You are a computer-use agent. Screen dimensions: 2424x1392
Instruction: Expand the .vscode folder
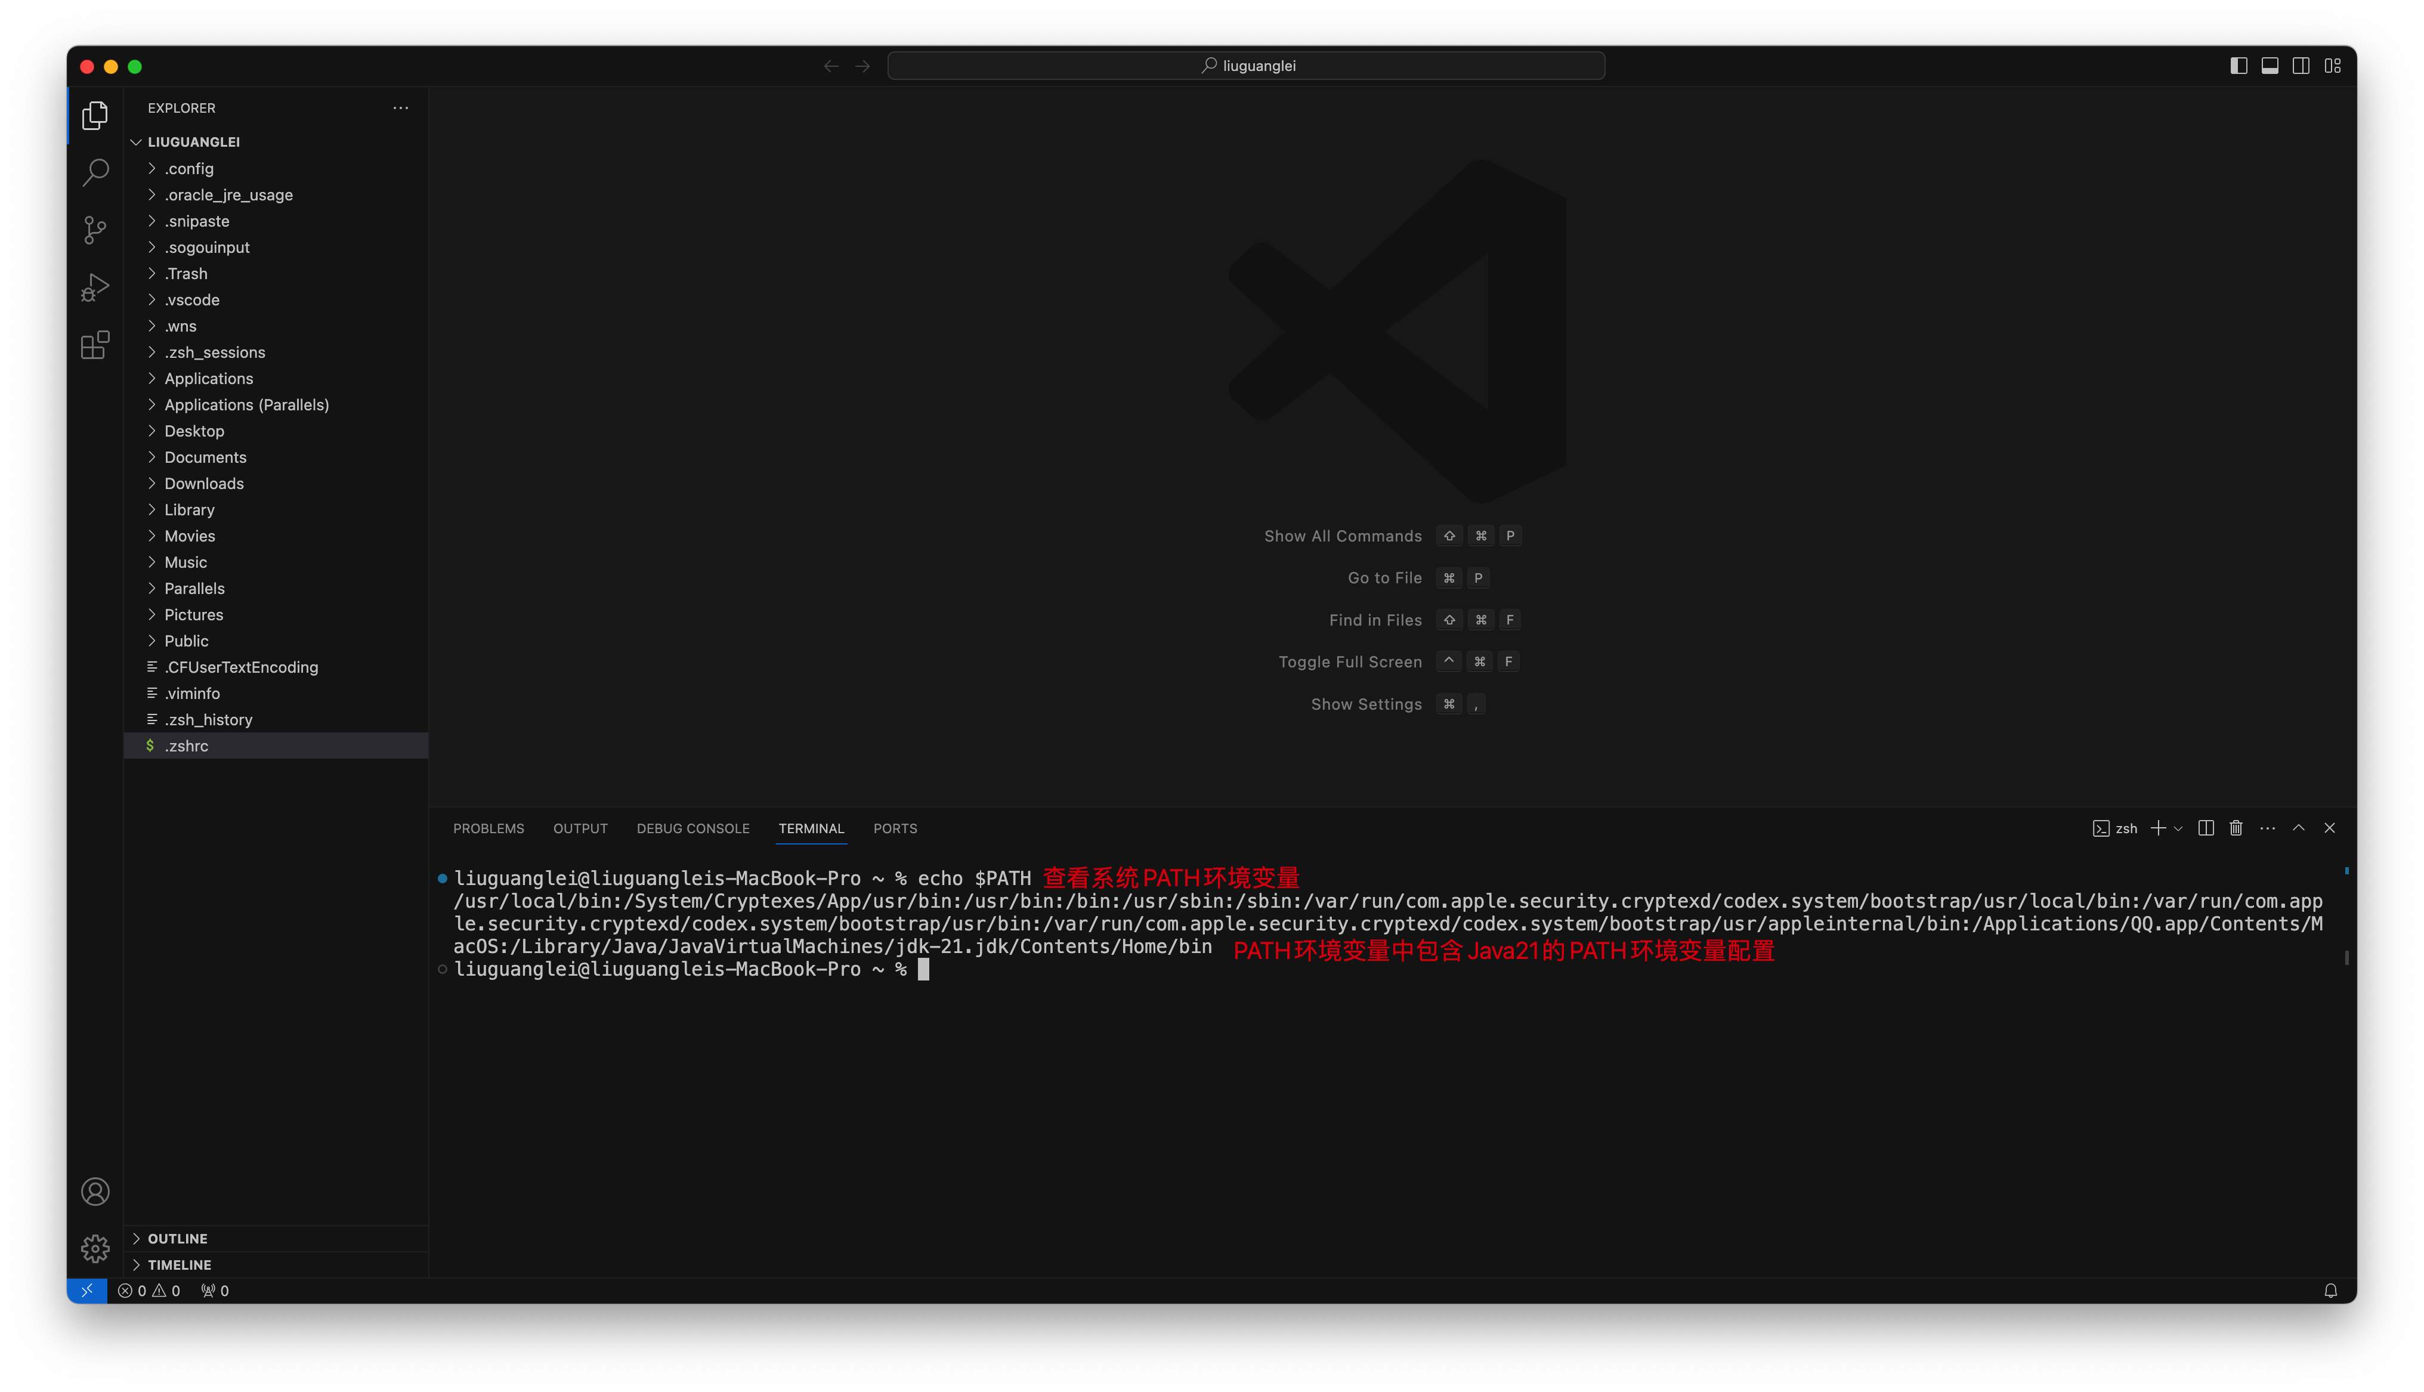276,299
